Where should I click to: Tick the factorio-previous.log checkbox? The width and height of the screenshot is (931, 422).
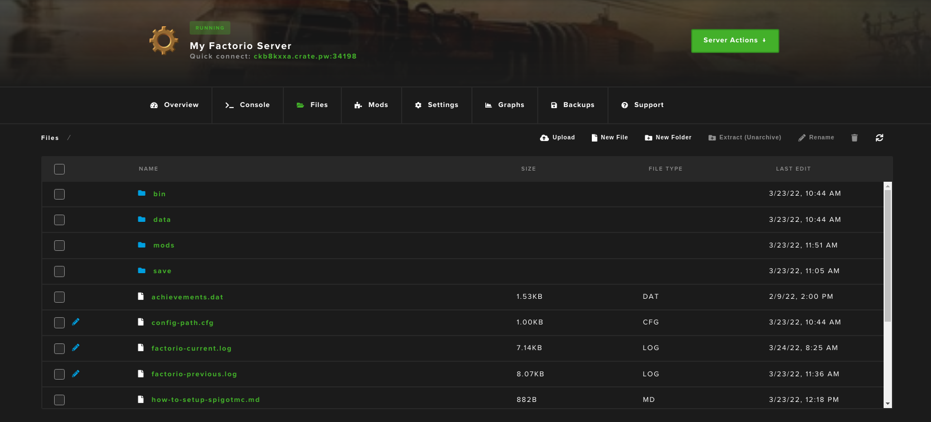coord(59,374)
